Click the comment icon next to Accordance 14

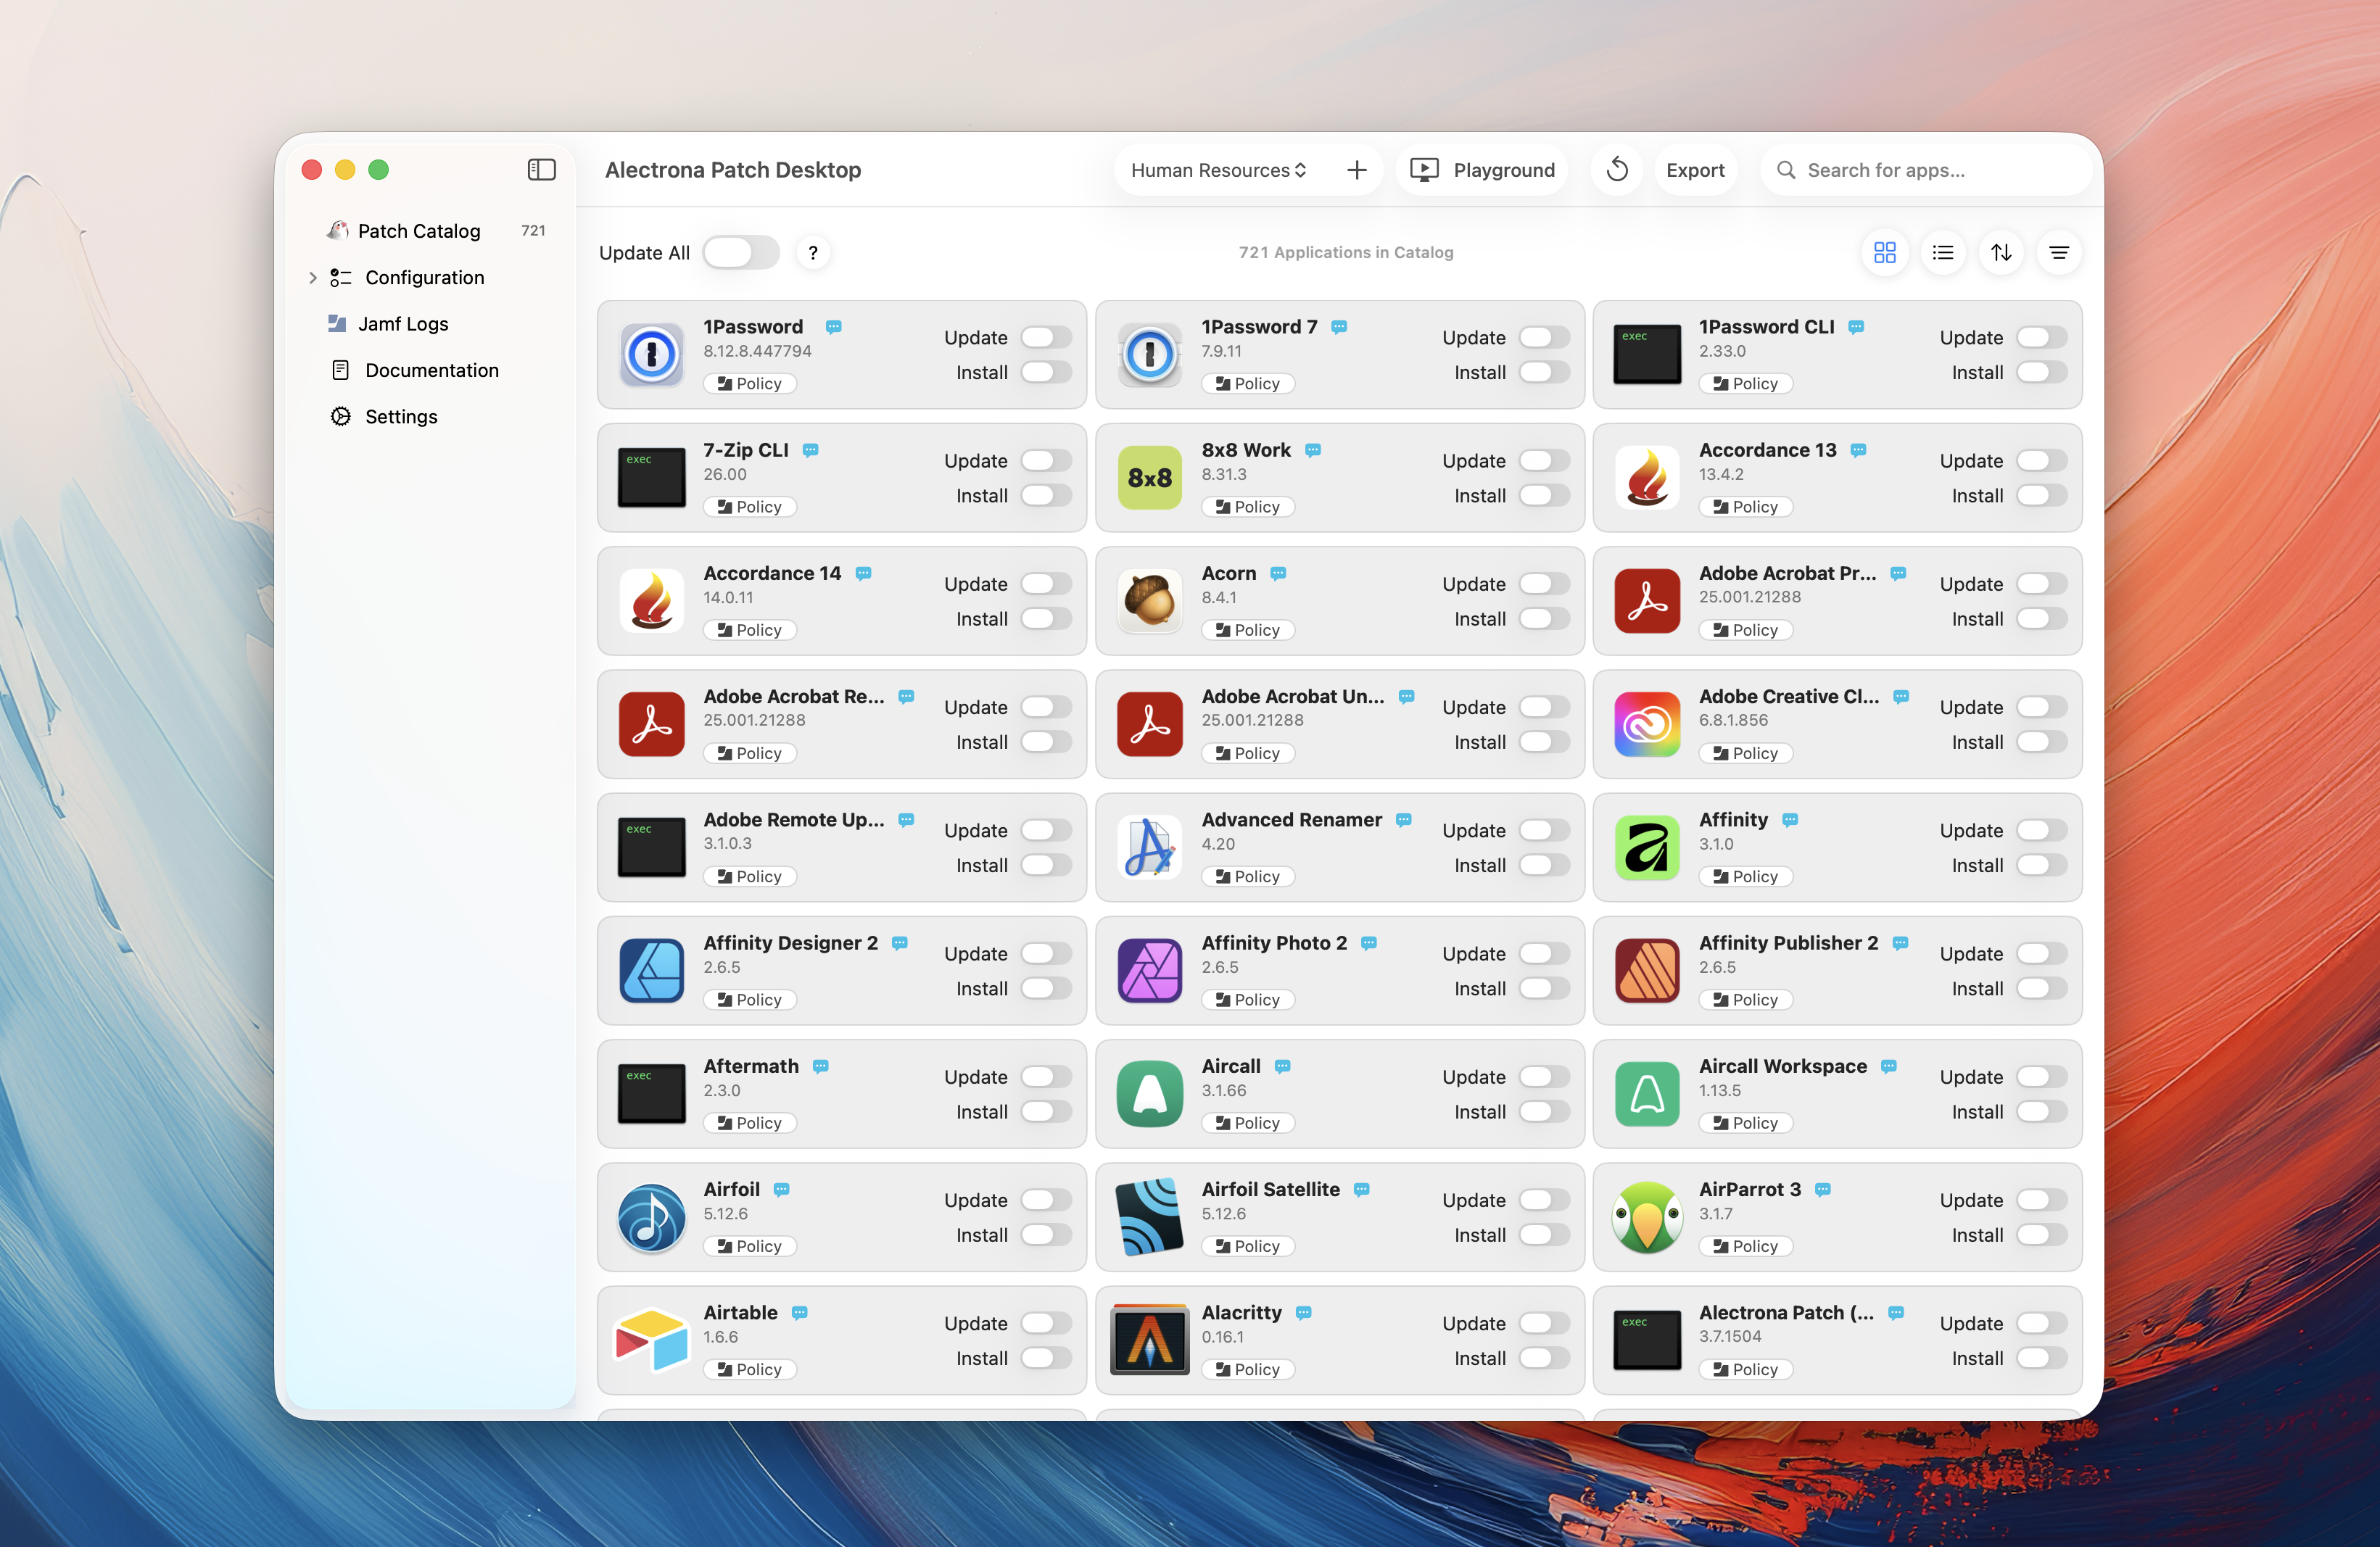tap(863, 573)
